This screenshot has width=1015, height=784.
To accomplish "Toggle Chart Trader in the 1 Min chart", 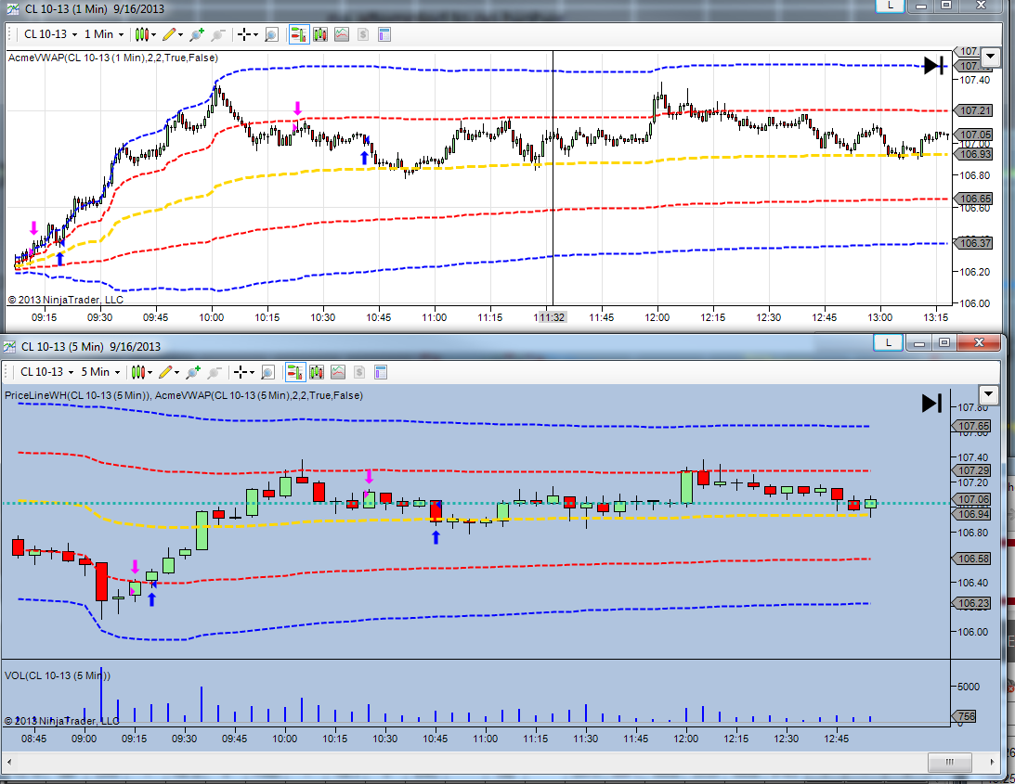I will click(298, 34).
